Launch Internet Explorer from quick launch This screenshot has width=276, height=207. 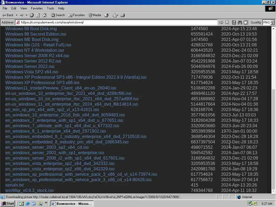coord(28,204)
